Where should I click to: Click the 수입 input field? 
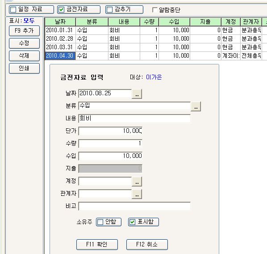coord(110,156)
